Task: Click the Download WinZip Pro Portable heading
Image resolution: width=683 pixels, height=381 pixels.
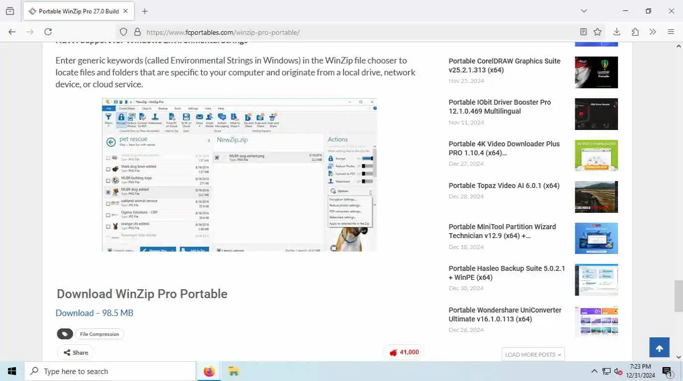Action: pyautogui.click(x=142, y=294)
